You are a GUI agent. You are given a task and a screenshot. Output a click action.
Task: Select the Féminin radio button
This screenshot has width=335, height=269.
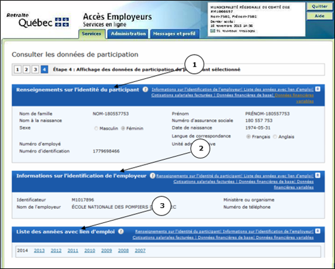tap(123, 129)
